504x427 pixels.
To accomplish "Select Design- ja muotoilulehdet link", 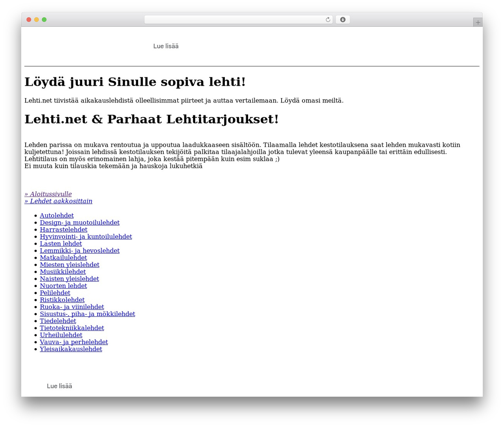I will (x=80, y=223).
